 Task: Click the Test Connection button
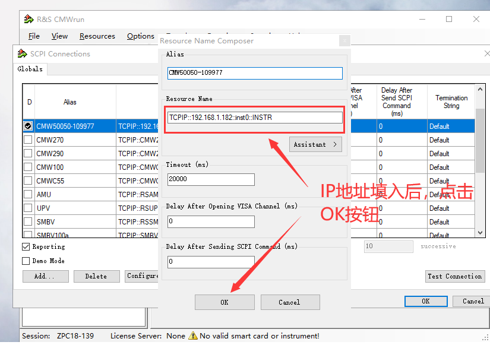(x=455, y=276)
